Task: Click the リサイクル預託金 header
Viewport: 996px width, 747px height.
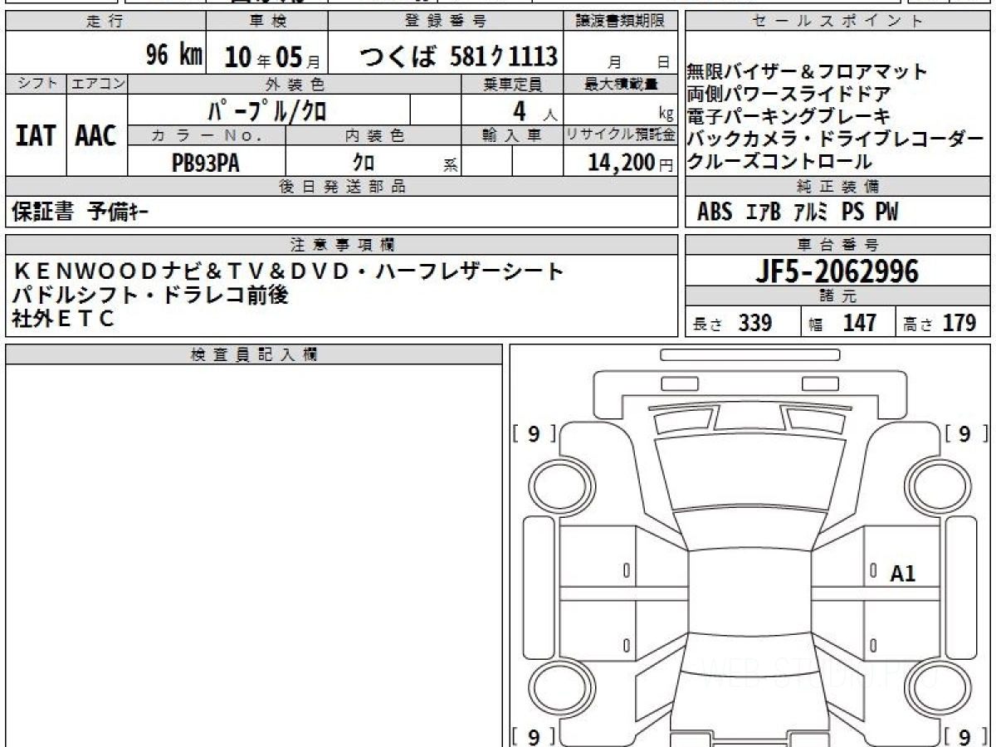Action: coord(620,134)
